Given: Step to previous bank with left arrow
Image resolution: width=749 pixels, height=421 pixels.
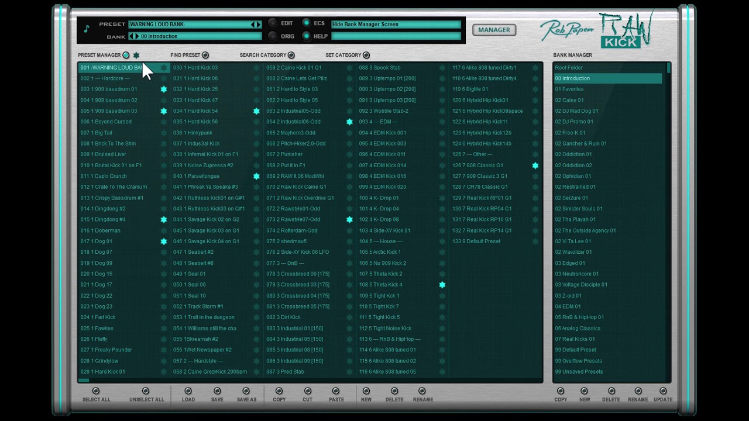Looking at the screenshot, I should [x=131, y=36].
